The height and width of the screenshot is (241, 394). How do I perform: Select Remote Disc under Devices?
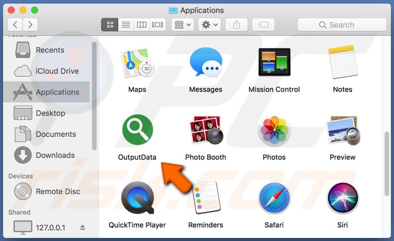click(x=46, y=191)
